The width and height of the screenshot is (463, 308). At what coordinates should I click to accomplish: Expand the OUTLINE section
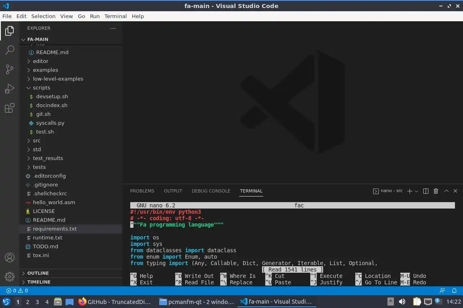coord(71,273)
